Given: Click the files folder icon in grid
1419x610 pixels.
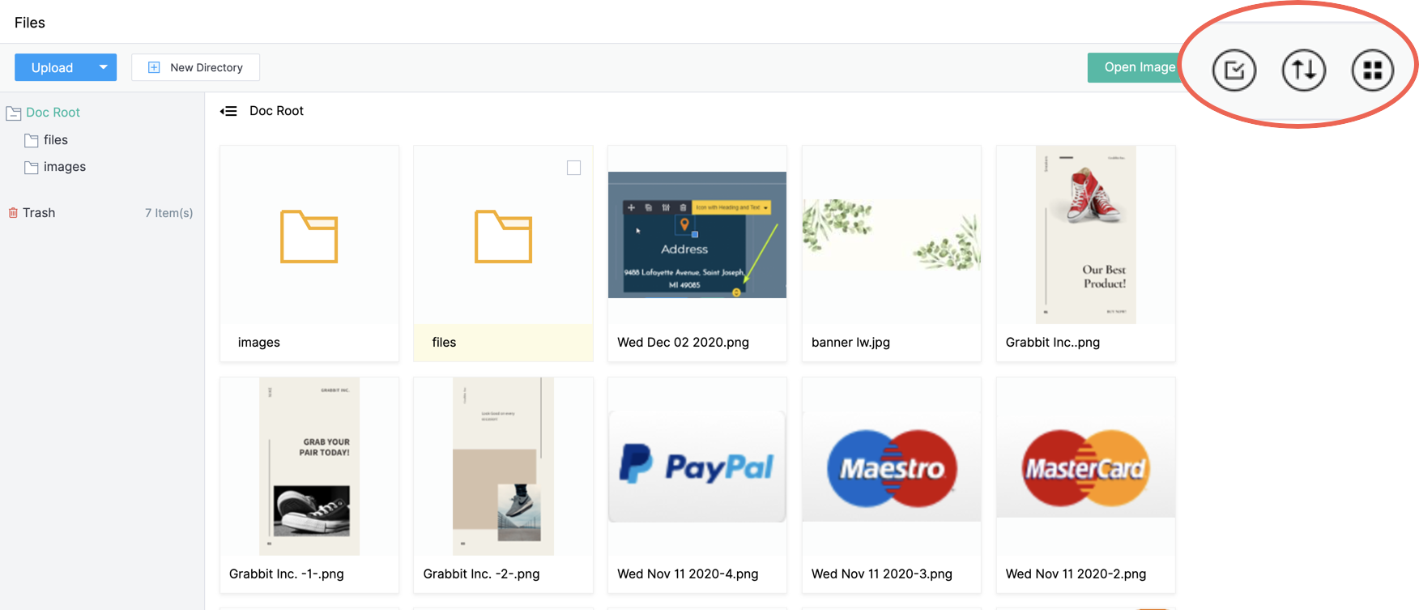Looking at the screenshot, I should coord(503,237).
